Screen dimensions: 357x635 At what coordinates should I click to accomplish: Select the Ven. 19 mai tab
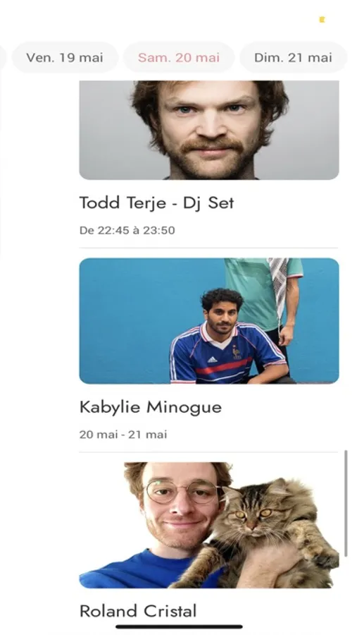click(x=65, y=58)
